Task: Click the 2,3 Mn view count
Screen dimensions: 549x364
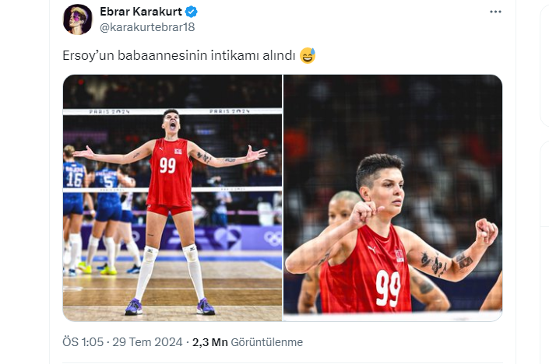Action: [210, 342]
